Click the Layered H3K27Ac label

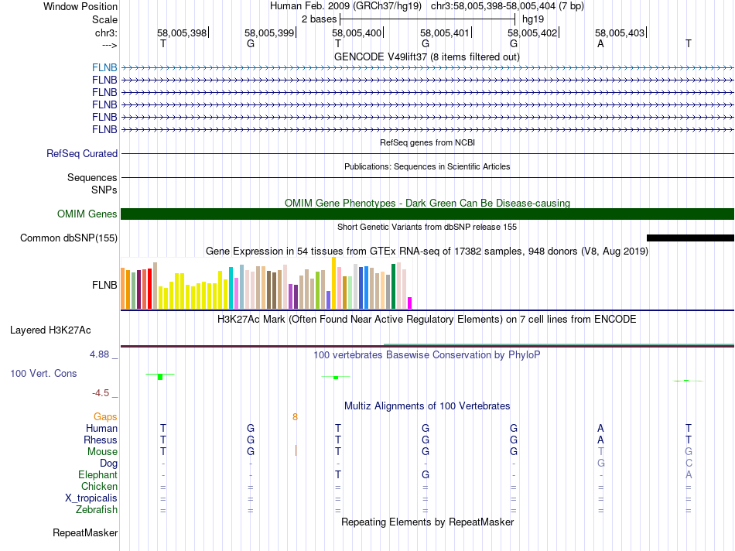(x=50, y=330)
